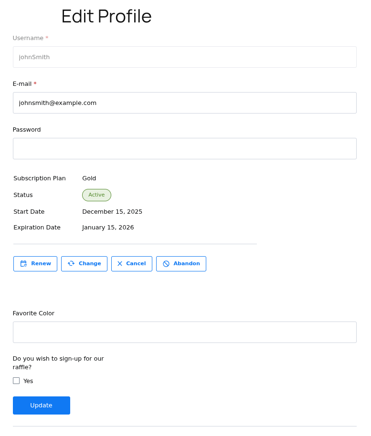Click the X icon on the Cancel button
371x436 pixels.
[120, 263]
